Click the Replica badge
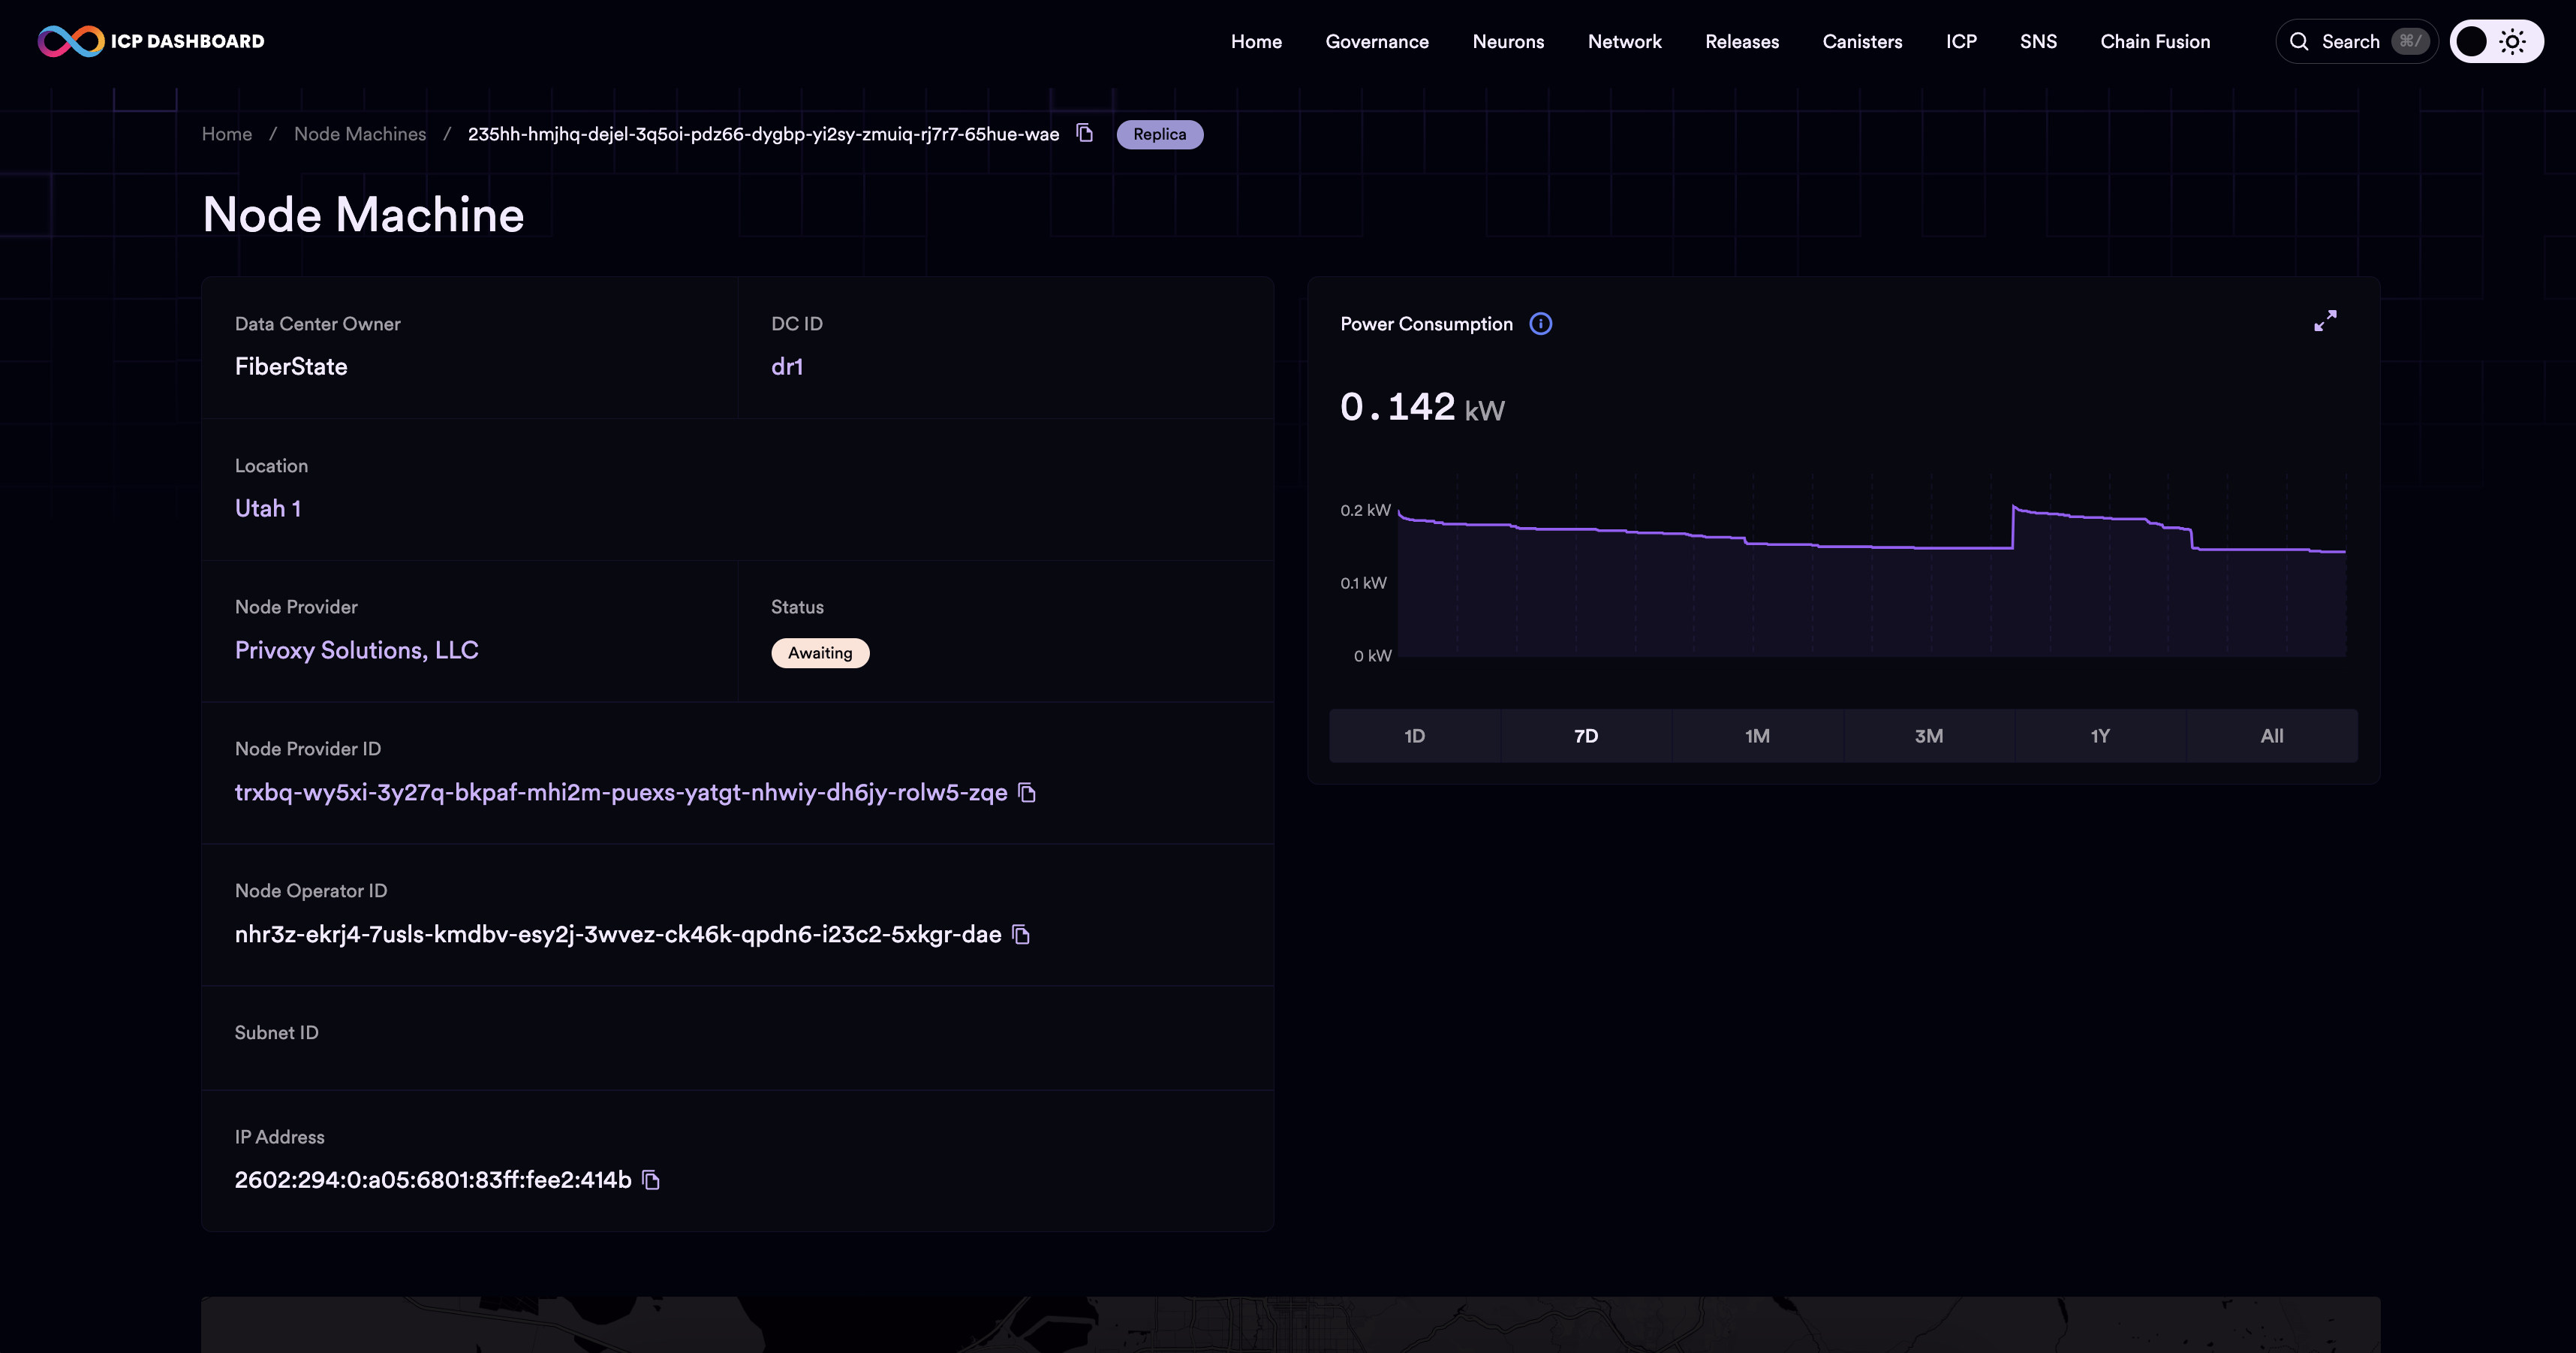2576x1353 pixels. [1160, 134]
